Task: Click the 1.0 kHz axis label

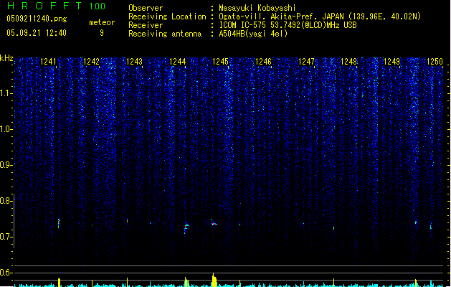Action: pyautogui.click(x=6, y=129)
